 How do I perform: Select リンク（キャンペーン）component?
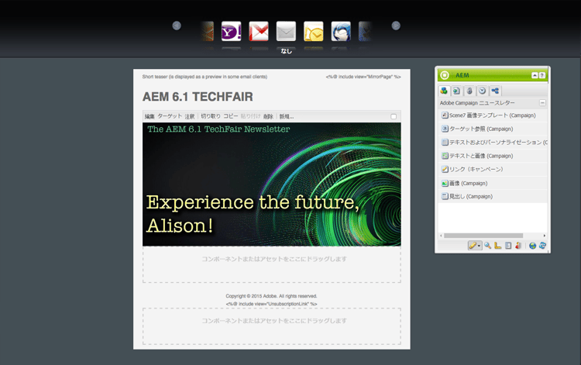pyautogui.click(x=493, y=170)
